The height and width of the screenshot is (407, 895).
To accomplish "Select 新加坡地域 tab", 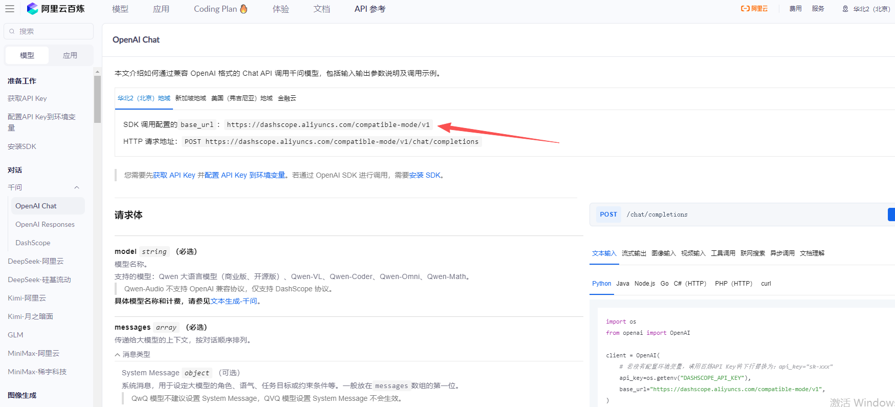I will coord(190,98).
